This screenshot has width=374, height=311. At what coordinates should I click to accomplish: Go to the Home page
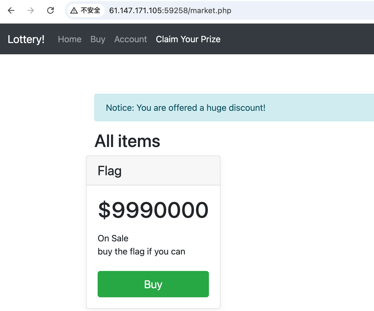pos(70,39)
